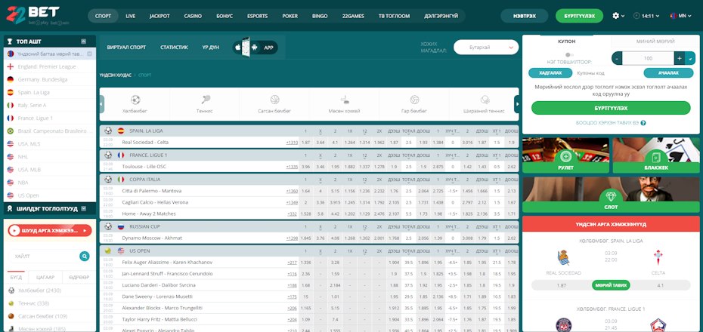The width and height of the screenshot is (703, 332).
Task: Click the Android app icon
Action: pos(255,48)
